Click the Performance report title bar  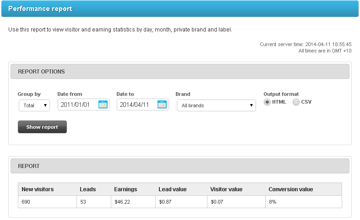[x=180, y=9]
